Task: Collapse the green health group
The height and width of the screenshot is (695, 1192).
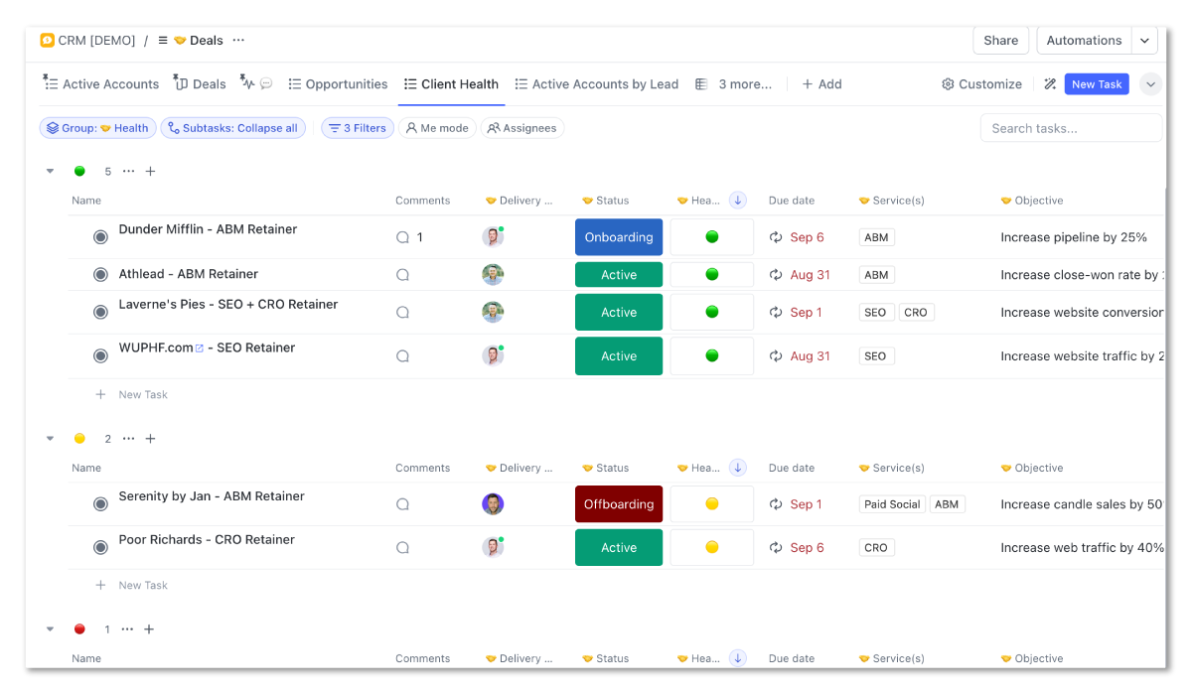Action: point(50,170)
